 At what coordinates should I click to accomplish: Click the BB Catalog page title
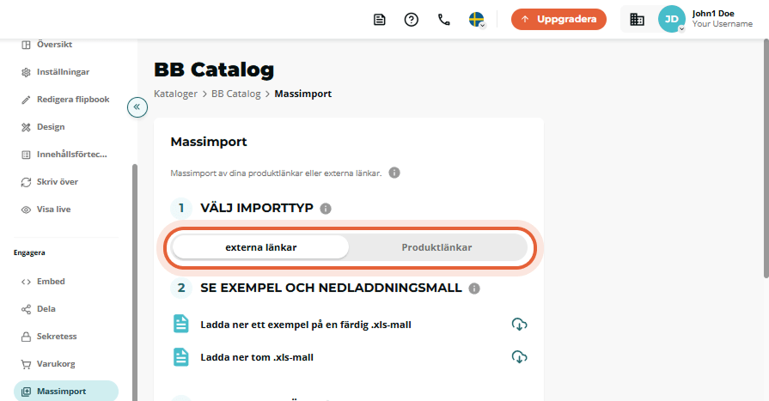coord(214,70)
